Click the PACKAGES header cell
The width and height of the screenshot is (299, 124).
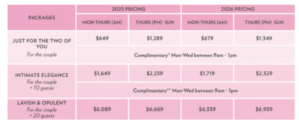pos(41,18)
